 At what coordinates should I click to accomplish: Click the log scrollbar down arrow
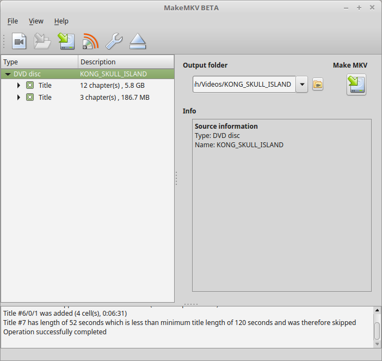point(377,344)
